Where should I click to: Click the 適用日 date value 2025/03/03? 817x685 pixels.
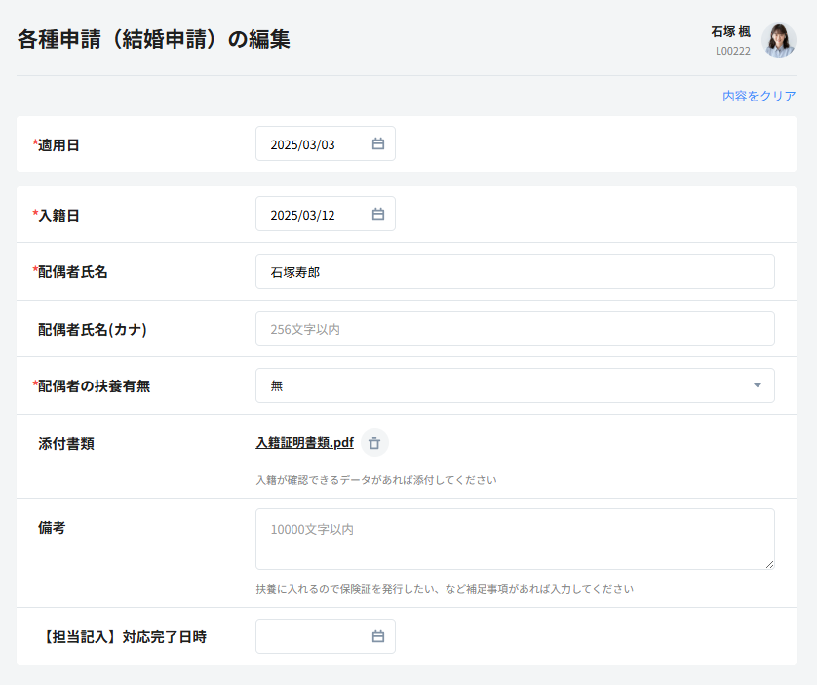(x=303, y=144)
